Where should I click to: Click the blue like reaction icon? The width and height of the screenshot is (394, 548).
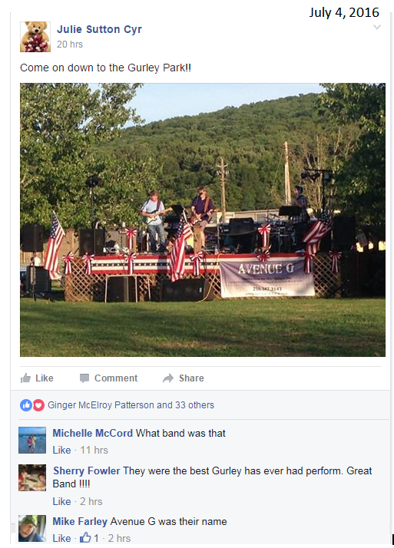[26, 405]
